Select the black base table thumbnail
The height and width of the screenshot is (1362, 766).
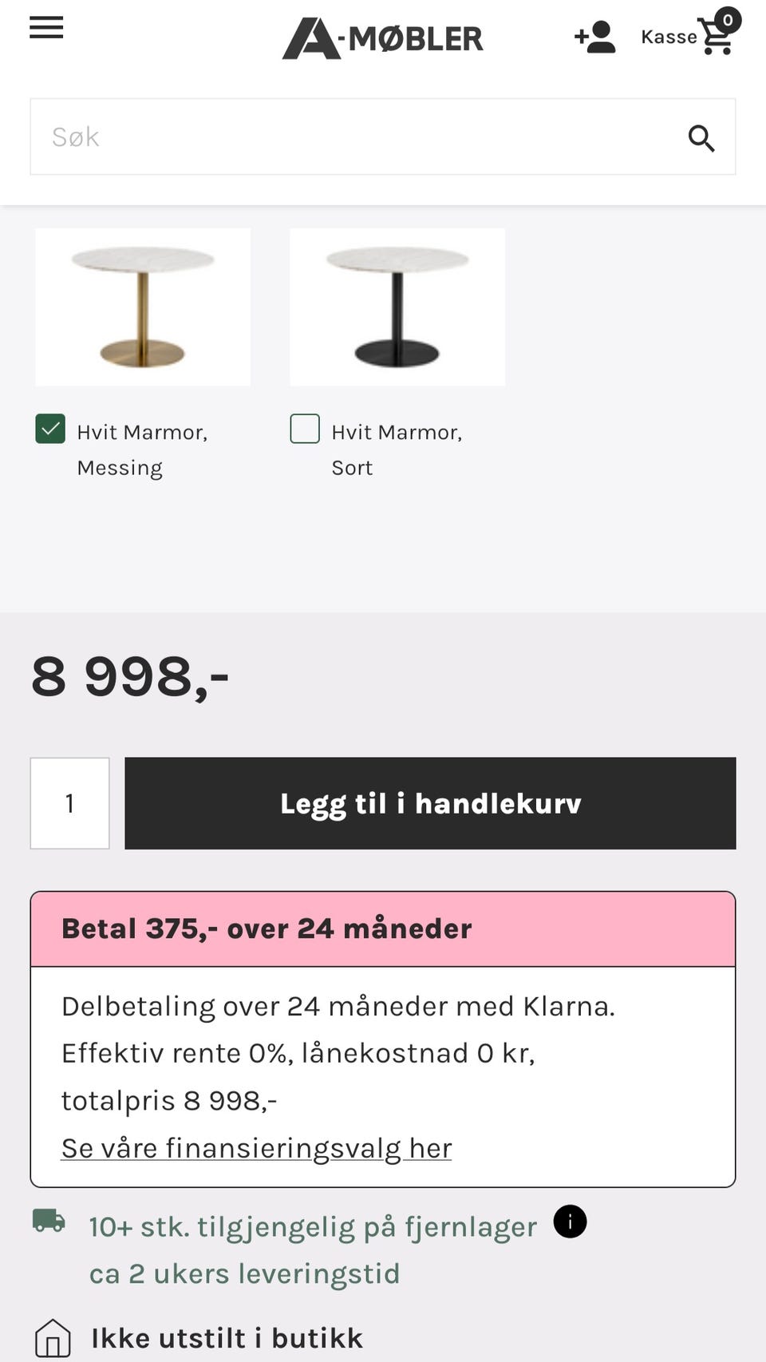pos(397,307)
